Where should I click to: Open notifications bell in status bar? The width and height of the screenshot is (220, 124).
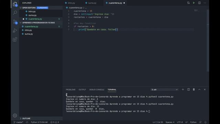206,122
